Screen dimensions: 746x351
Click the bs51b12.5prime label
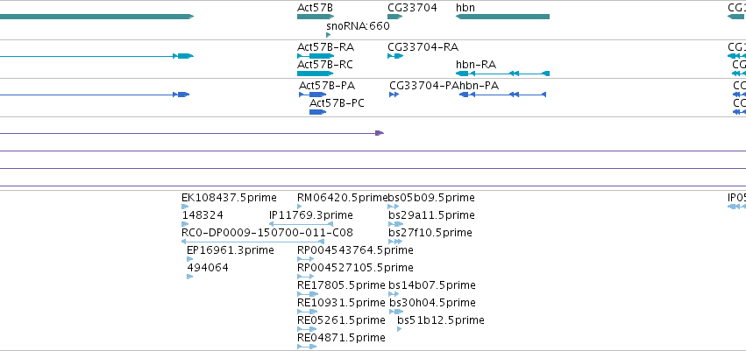[441, 320]
